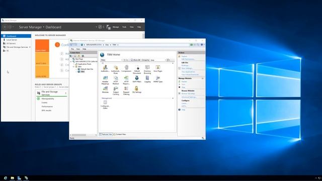The image size is (322, 181).
Task: Open the Error Pages feature icon
Action: (157, 68)
